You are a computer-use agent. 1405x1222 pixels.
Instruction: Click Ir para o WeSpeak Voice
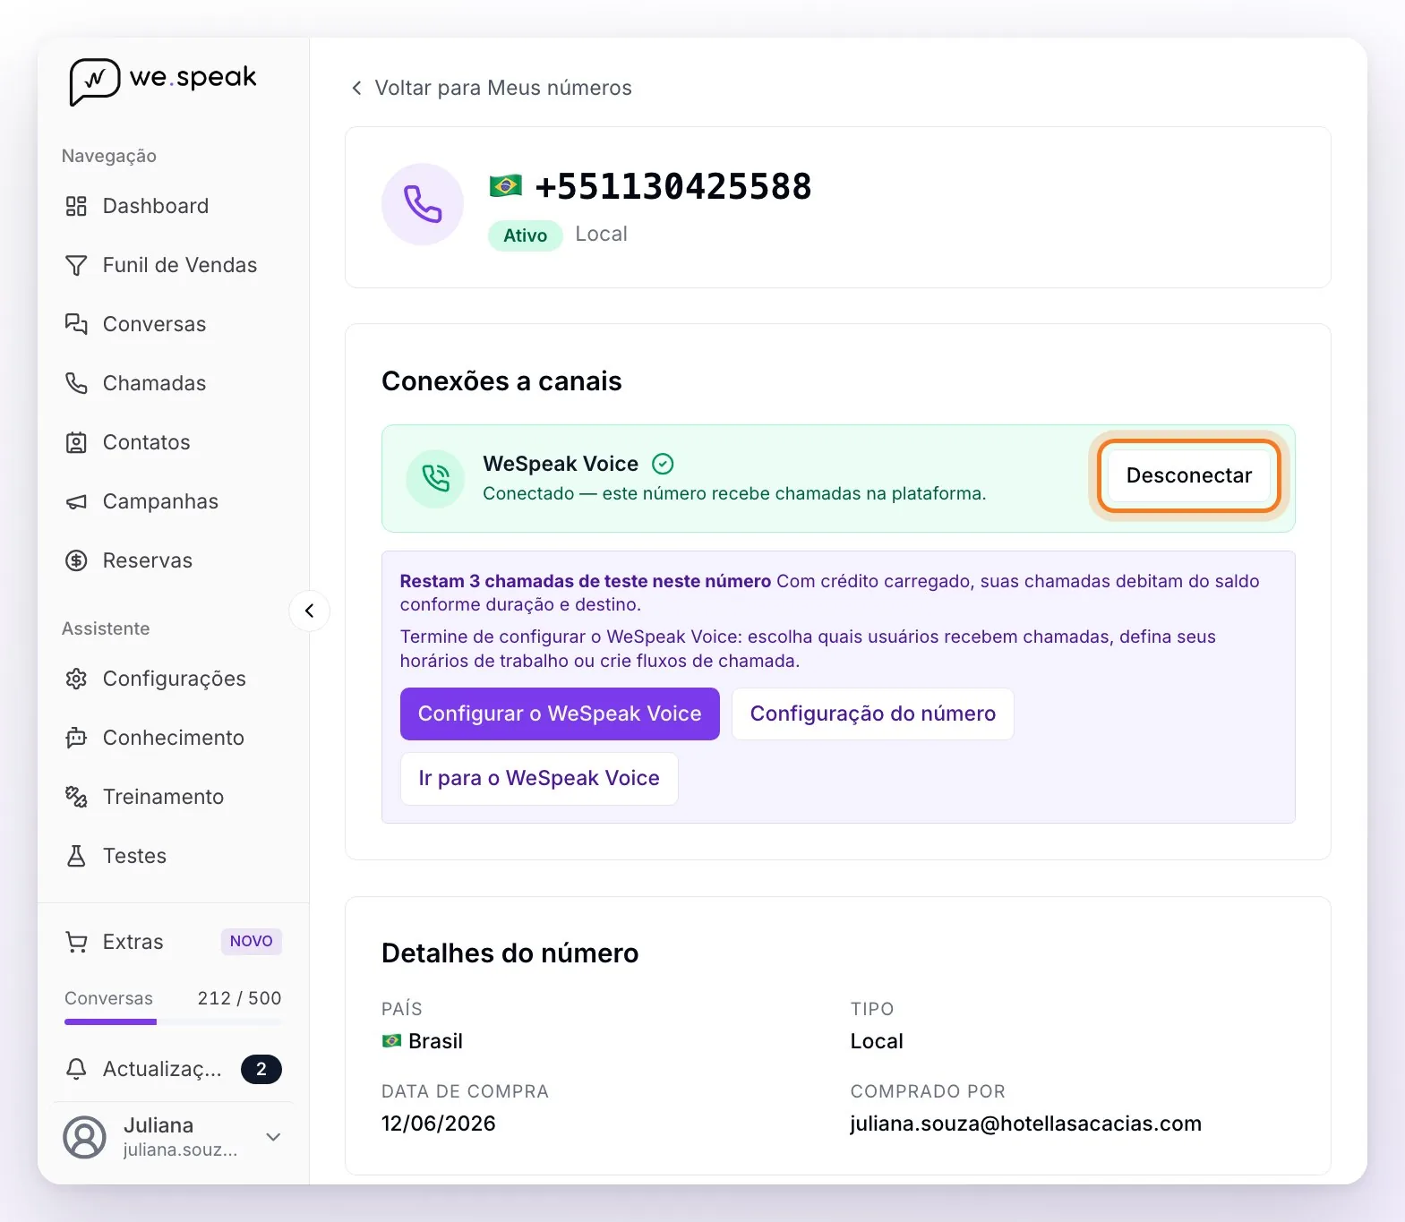(x=539, y=778)
